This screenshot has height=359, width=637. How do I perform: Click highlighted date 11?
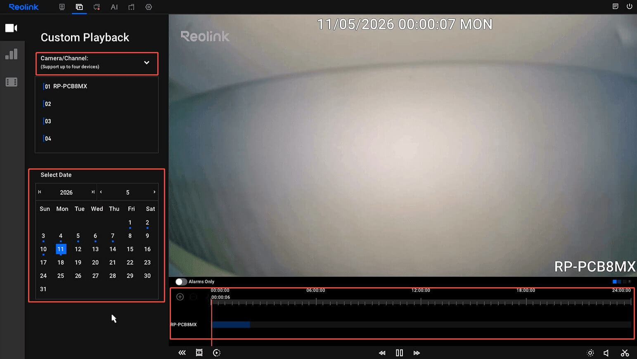point(61,249)
